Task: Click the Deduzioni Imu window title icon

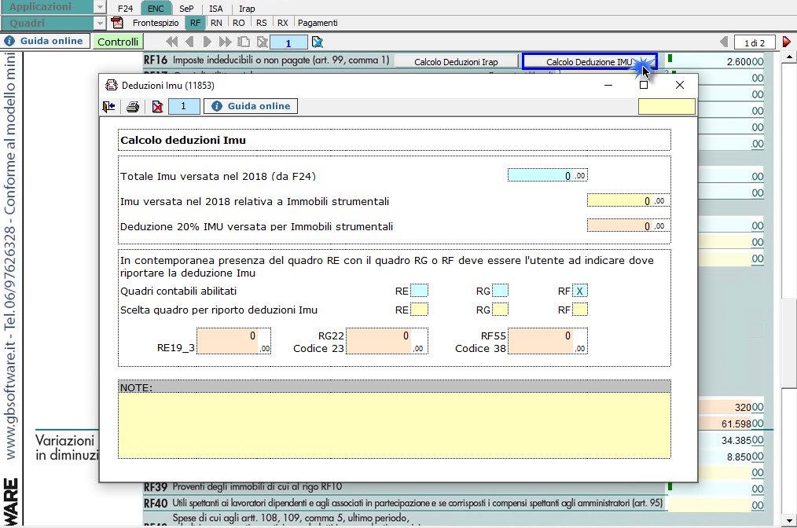Action: tap(111, 85)
